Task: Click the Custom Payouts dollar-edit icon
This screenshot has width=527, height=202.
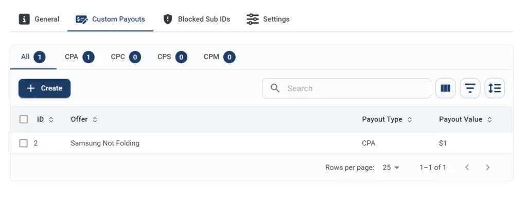Action: 82,20
